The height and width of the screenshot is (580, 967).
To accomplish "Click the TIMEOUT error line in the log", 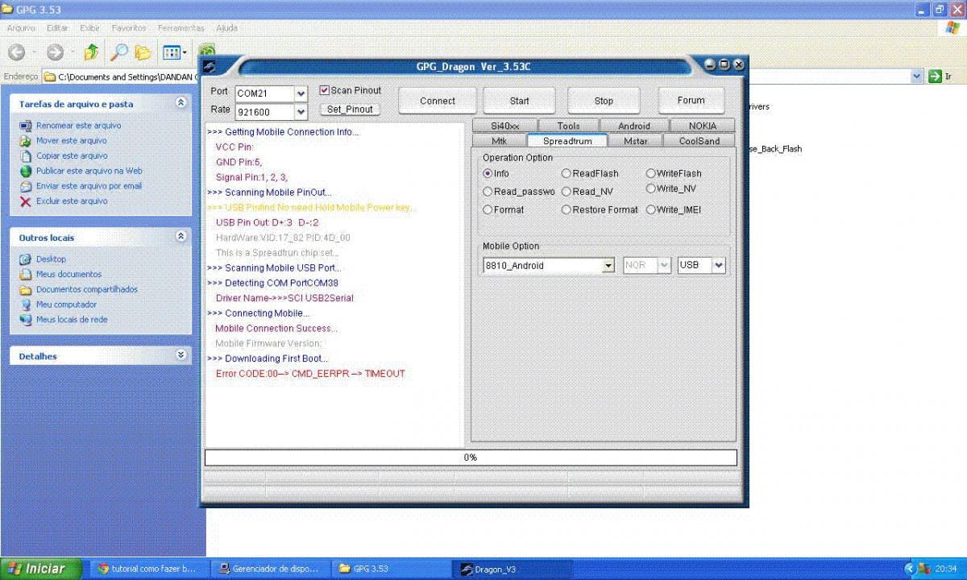I will click(x=310, y=374).
